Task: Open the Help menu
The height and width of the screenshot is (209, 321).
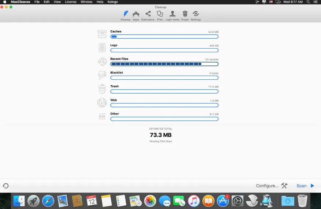Action: (100, 2)
